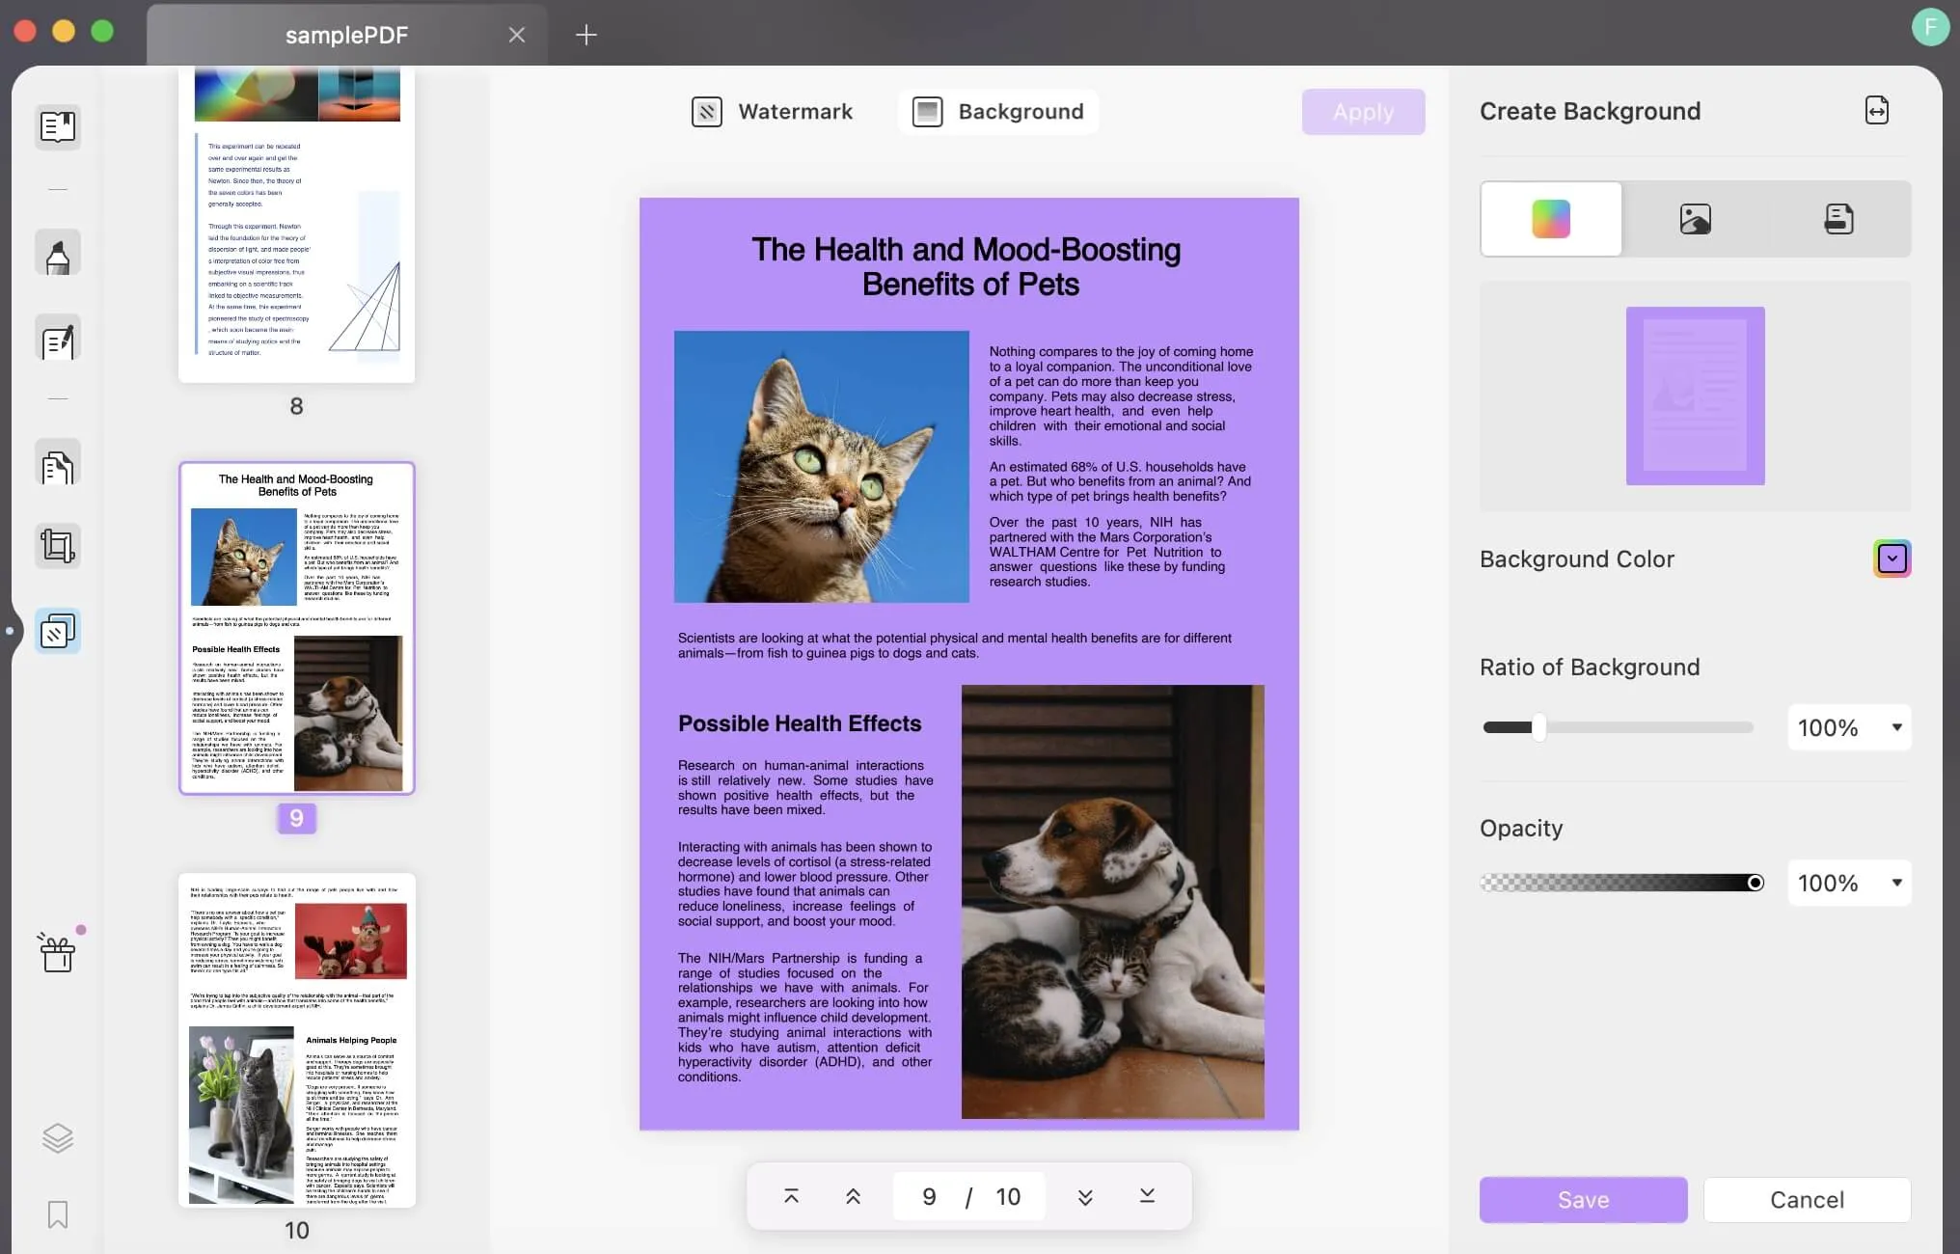The height and width of the screenshot is (1254, 1960).
Task: Choose the PDF file background type
Action: (x=1838, y=219)
